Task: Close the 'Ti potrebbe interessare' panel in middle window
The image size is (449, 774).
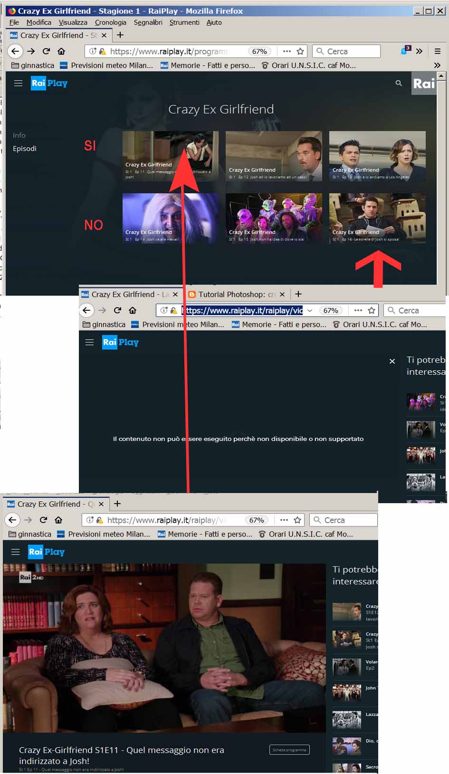Action: click(392, 361)
